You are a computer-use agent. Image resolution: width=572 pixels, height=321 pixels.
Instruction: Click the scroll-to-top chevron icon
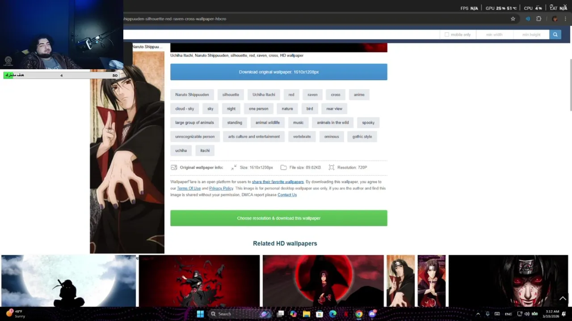click(x=563, y=298)
